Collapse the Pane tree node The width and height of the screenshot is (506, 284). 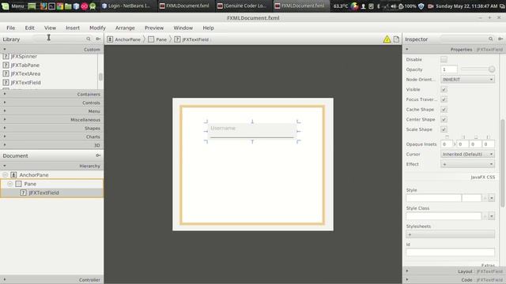pos(10,184)
